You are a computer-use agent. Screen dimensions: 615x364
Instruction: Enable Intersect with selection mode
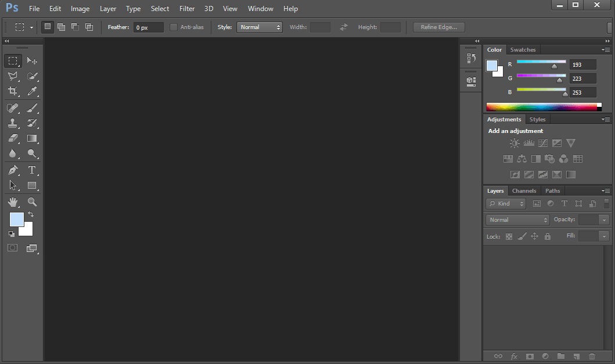89,27
